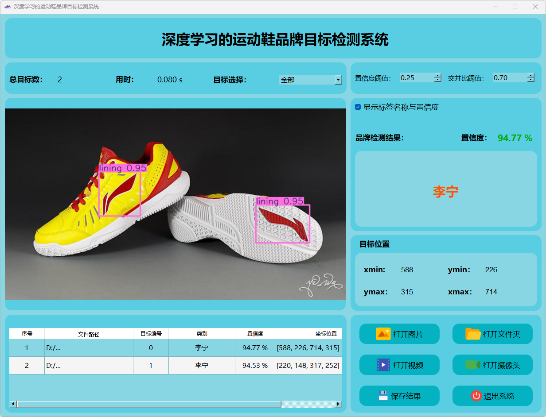Click the table scrollbar right arrow

[x=339, y=404]
